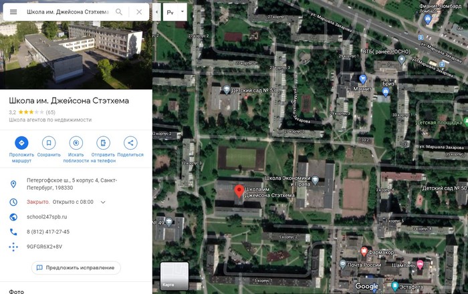
Task: Open the hamburger menu in search box
Action: [x=13, y=12]
